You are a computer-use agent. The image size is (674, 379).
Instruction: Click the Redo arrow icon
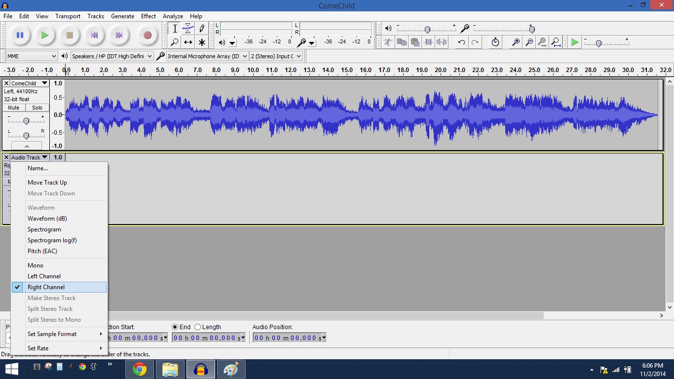475,42
